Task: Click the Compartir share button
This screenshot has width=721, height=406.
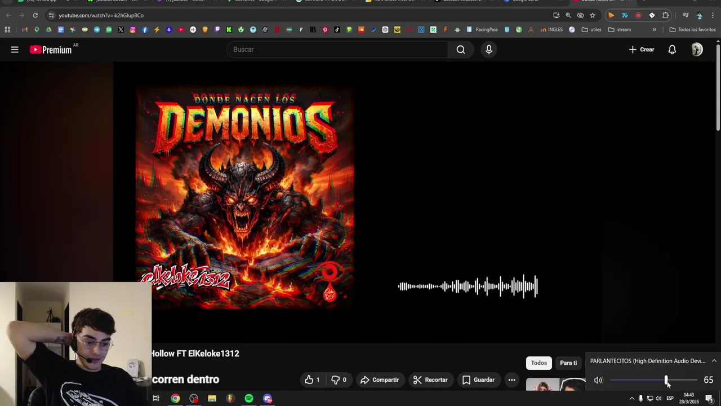Action: point(379,380)
